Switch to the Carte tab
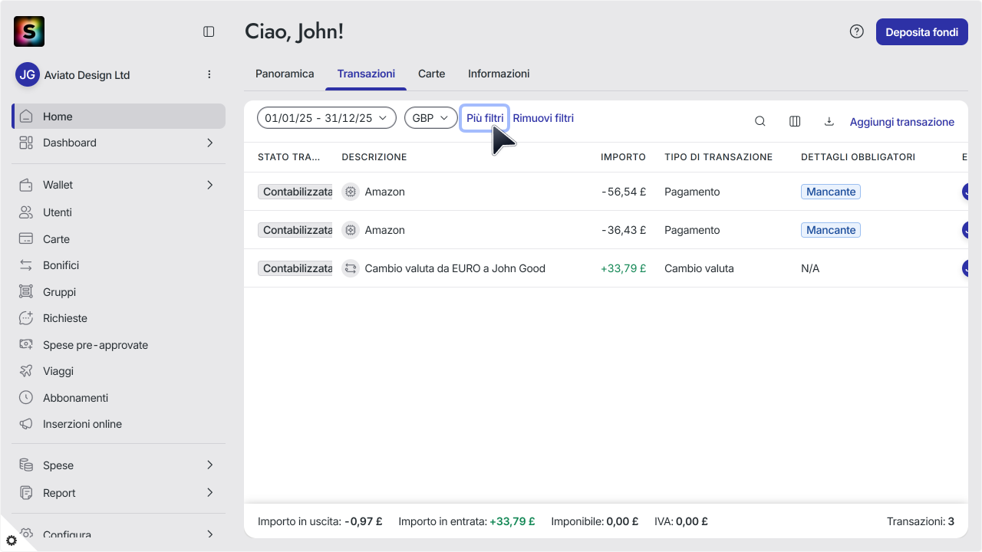 432,74
